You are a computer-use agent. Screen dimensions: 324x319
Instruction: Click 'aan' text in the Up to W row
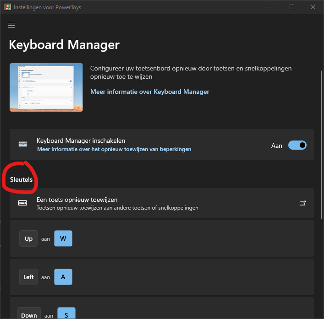(x=45, y=239)
